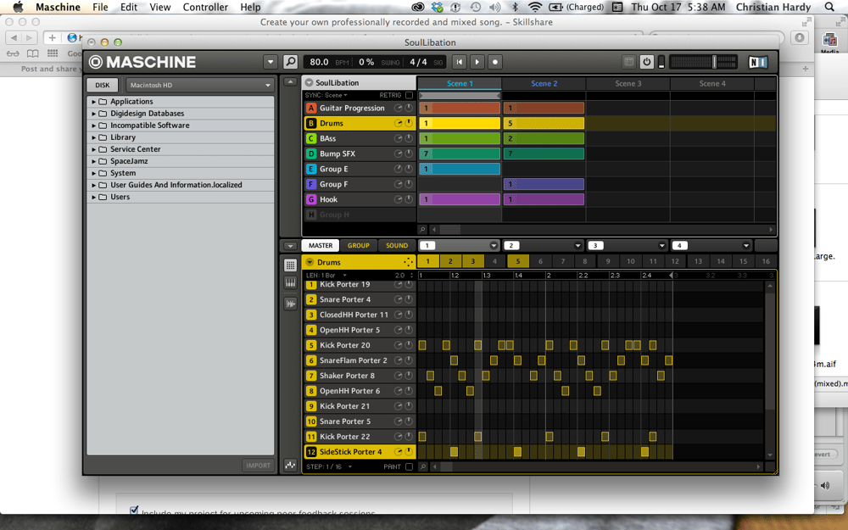Open the Controller menu in menu bar
848x530 pixels.
[205, 7]
